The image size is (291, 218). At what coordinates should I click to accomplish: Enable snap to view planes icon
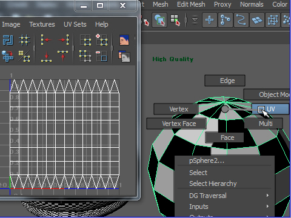pyautogui.click(x=257, y=20)
